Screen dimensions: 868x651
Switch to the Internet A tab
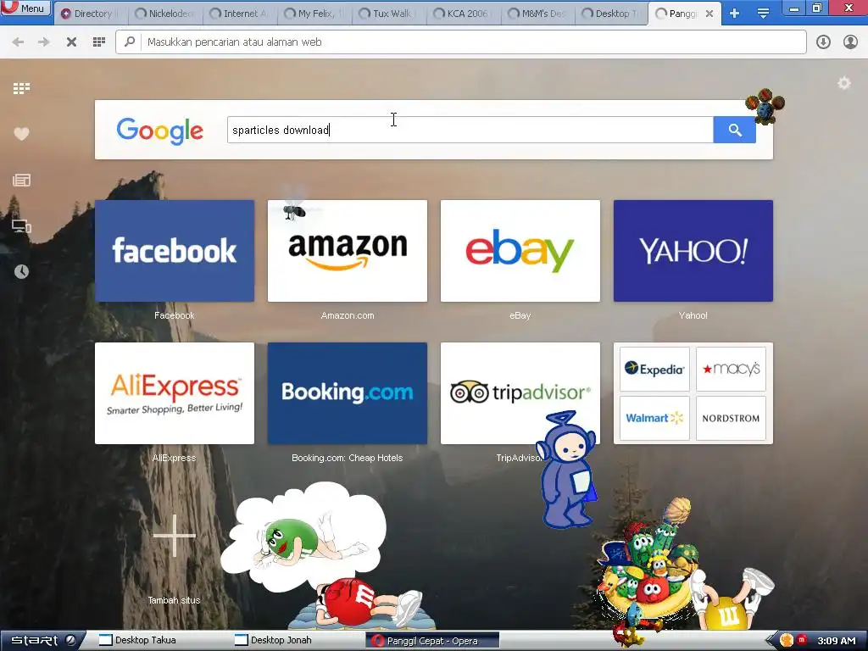242,14
